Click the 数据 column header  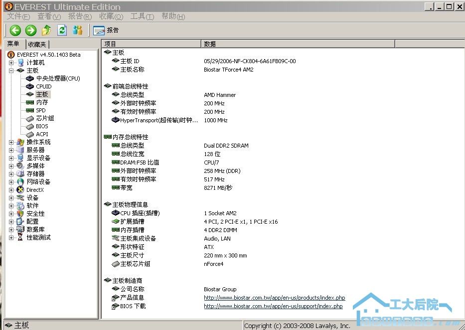click(x=210, y=44)
